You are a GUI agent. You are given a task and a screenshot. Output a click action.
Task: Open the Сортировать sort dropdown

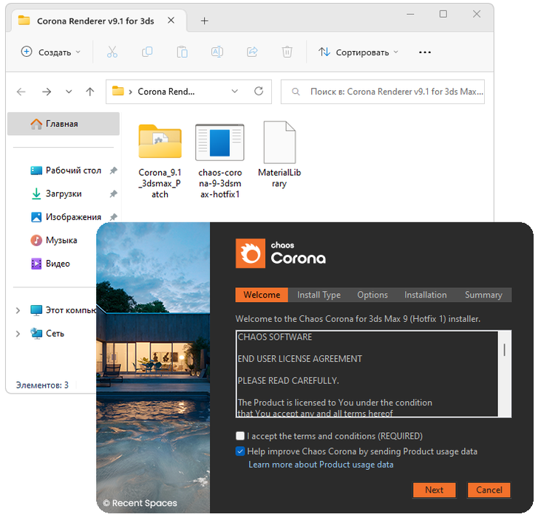tap(358, 52)
